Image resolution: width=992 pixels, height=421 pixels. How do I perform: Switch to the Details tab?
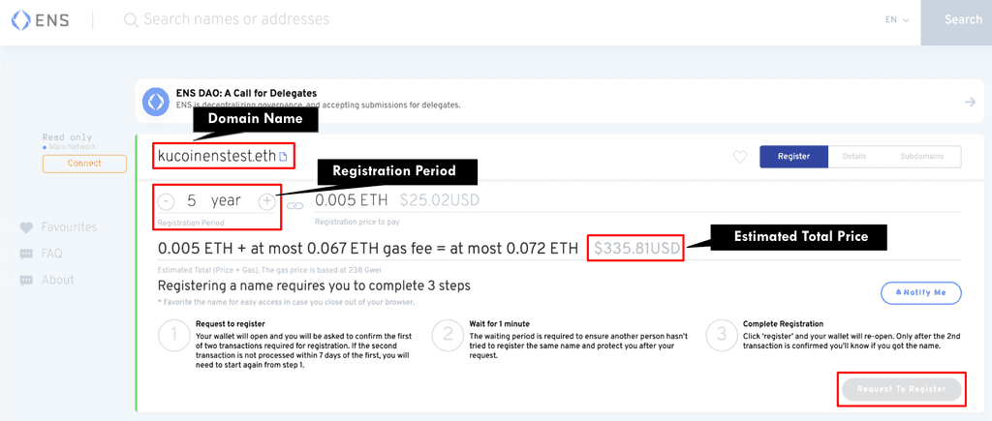(854, 157)
